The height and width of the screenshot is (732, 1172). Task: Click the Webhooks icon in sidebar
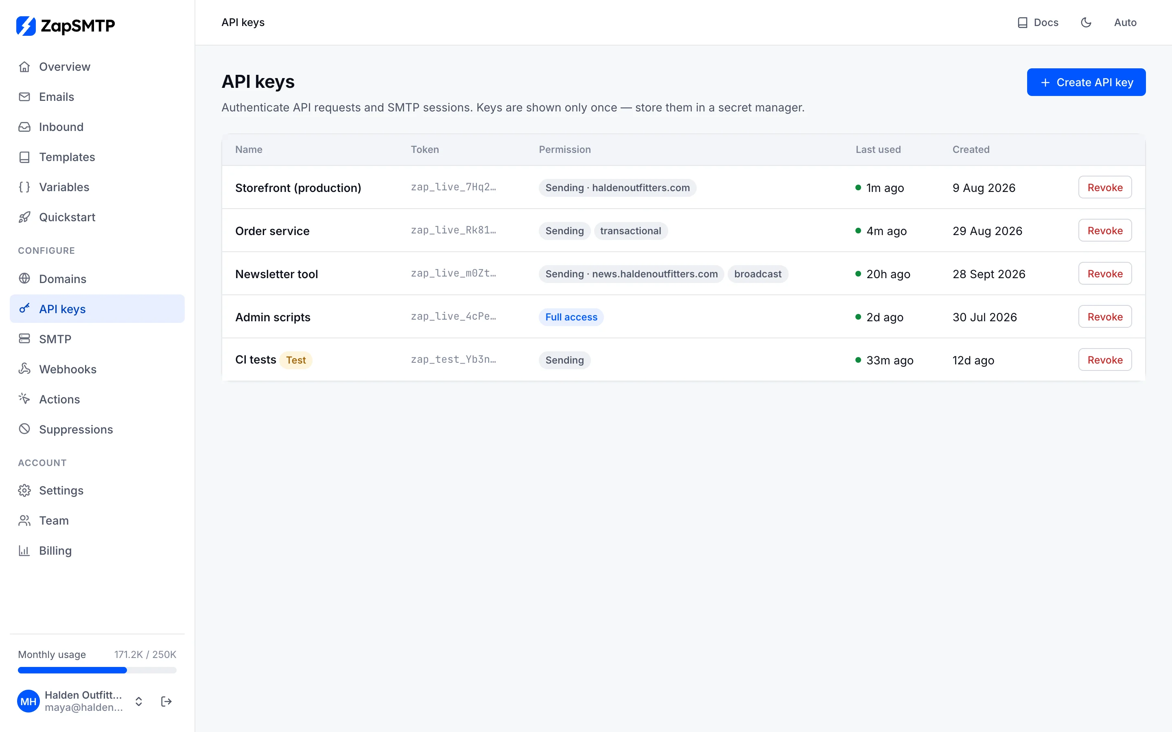[24, 369]
